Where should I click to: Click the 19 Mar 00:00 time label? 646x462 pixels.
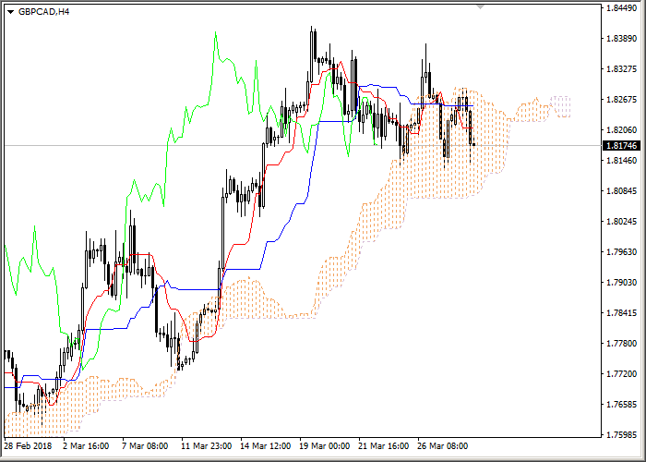[325, 446]
